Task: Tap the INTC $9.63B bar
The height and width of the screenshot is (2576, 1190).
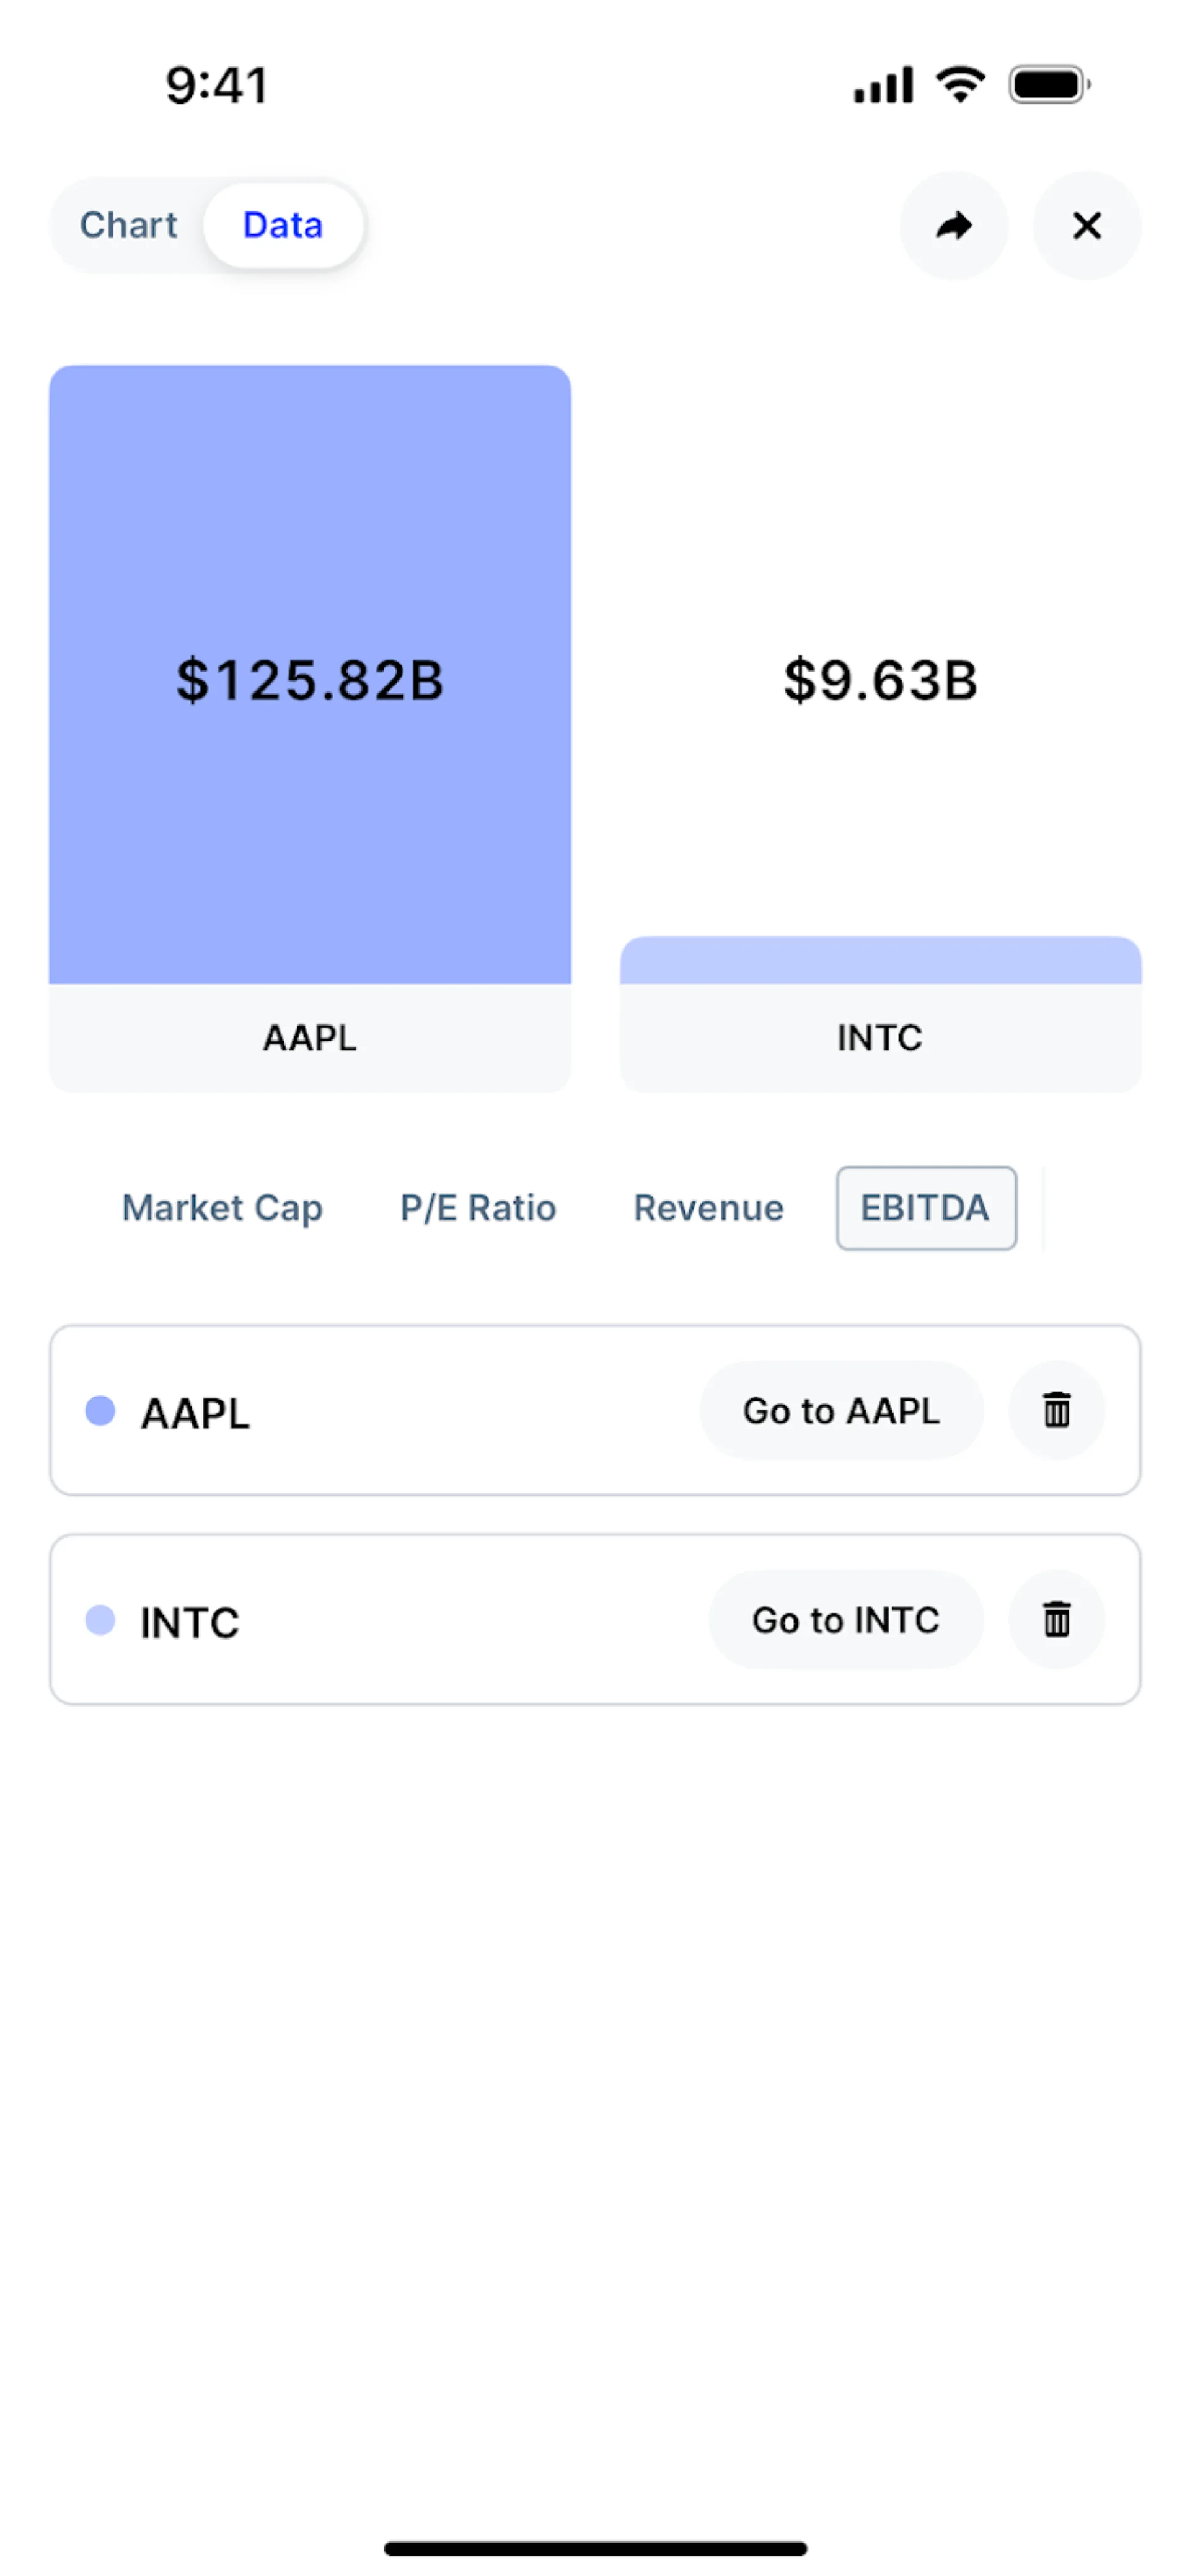Action: pyautogui.click(x=880, y=960)
